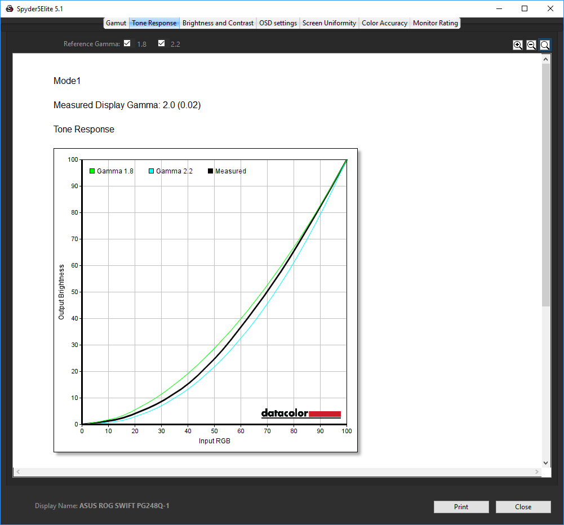
Task: Click the vertical scrollbar thumb
Action: pos(545,185)
